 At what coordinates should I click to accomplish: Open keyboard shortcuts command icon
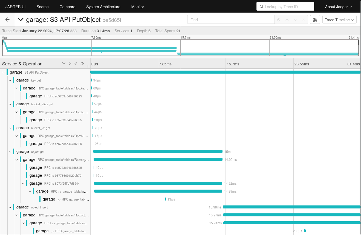pos(315,20)
